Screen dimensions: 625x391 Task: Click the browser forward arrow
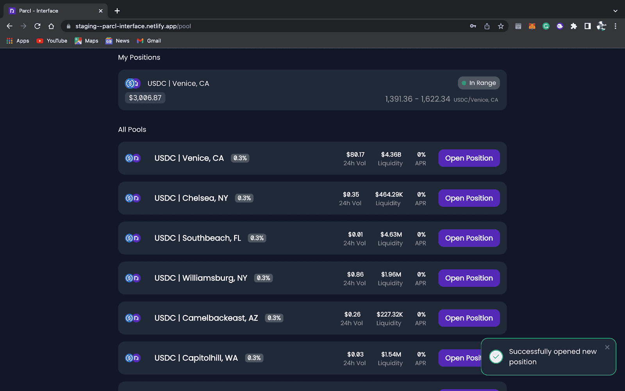pos(23,26)
